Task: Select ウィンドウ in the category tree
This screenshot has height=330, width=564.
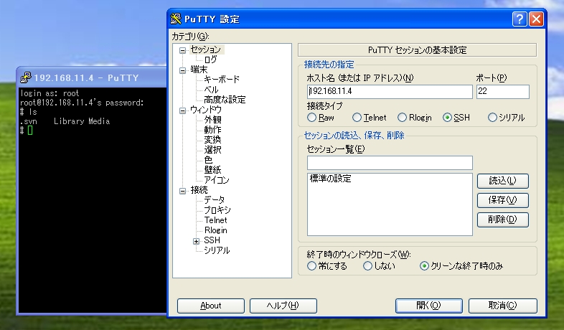Action: pyautogui.click(x=206, y=110)
